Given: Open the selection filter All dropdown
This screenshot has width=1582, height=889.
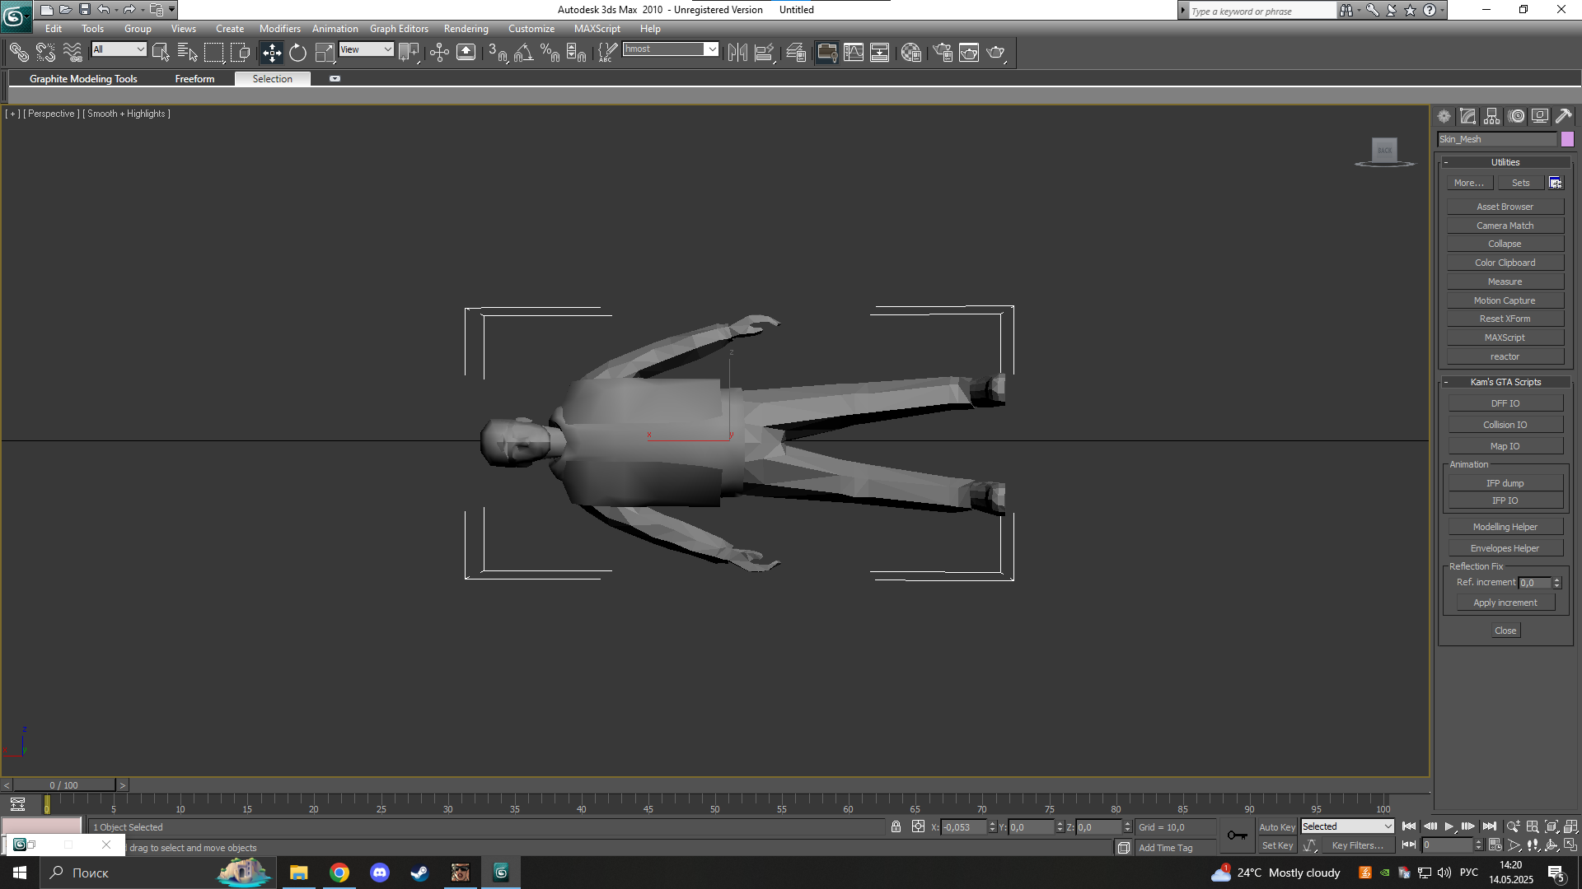Looking at the screenshot, I should pyautogui.click(x=119, y=49).
